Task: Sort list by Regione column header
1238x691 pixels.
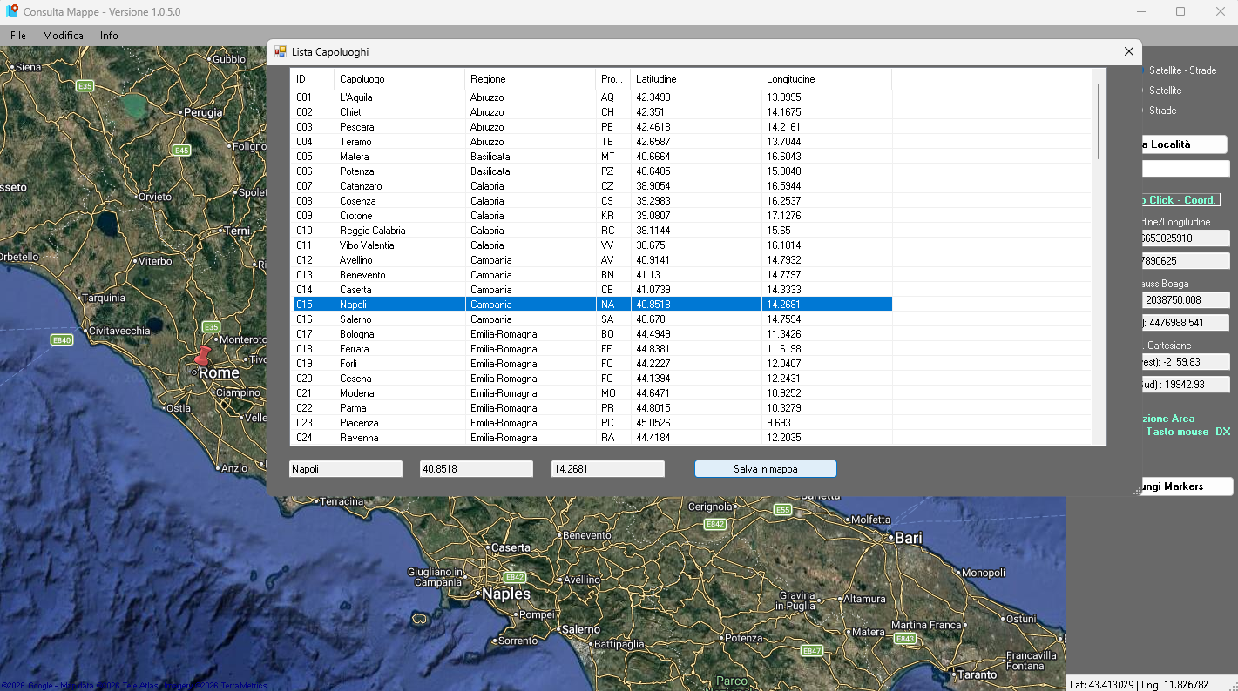Action: 531,79
